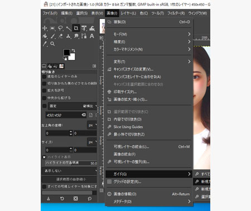The image size is (251, 211).
Task: Select the Text tool
Action: coord(92,36)
